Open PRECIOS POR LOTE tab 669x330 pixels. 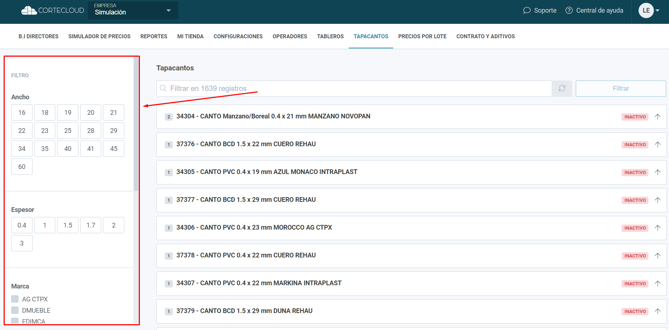[x=422, y=36]
